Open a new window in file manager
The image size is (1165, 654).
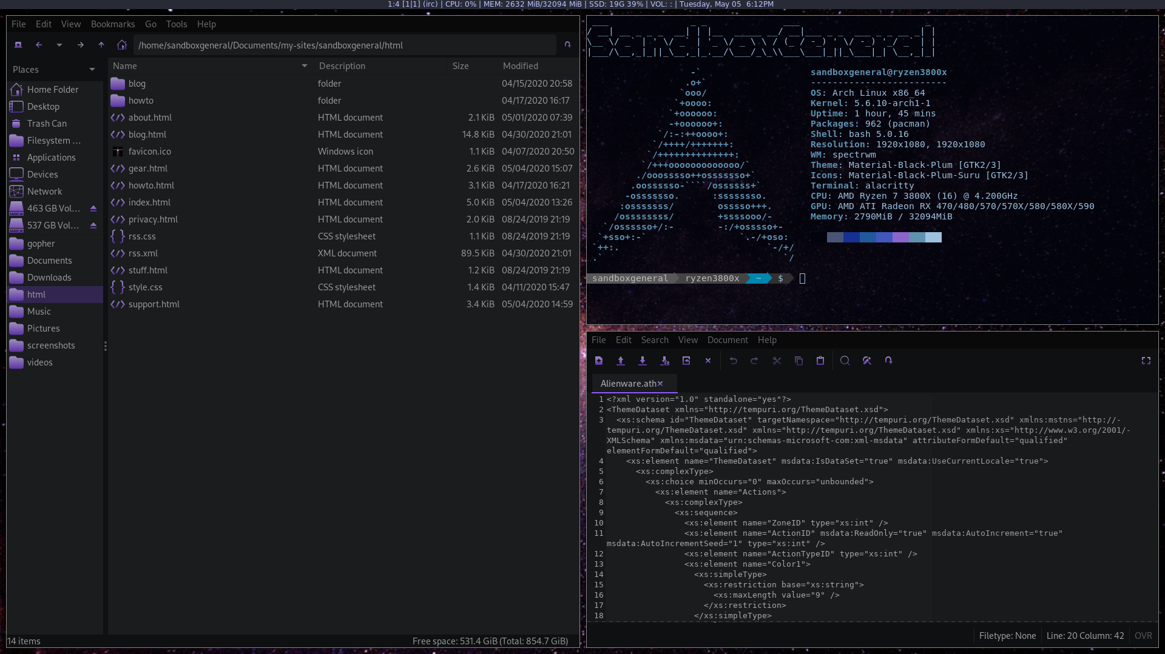click(x=18, y=45)
